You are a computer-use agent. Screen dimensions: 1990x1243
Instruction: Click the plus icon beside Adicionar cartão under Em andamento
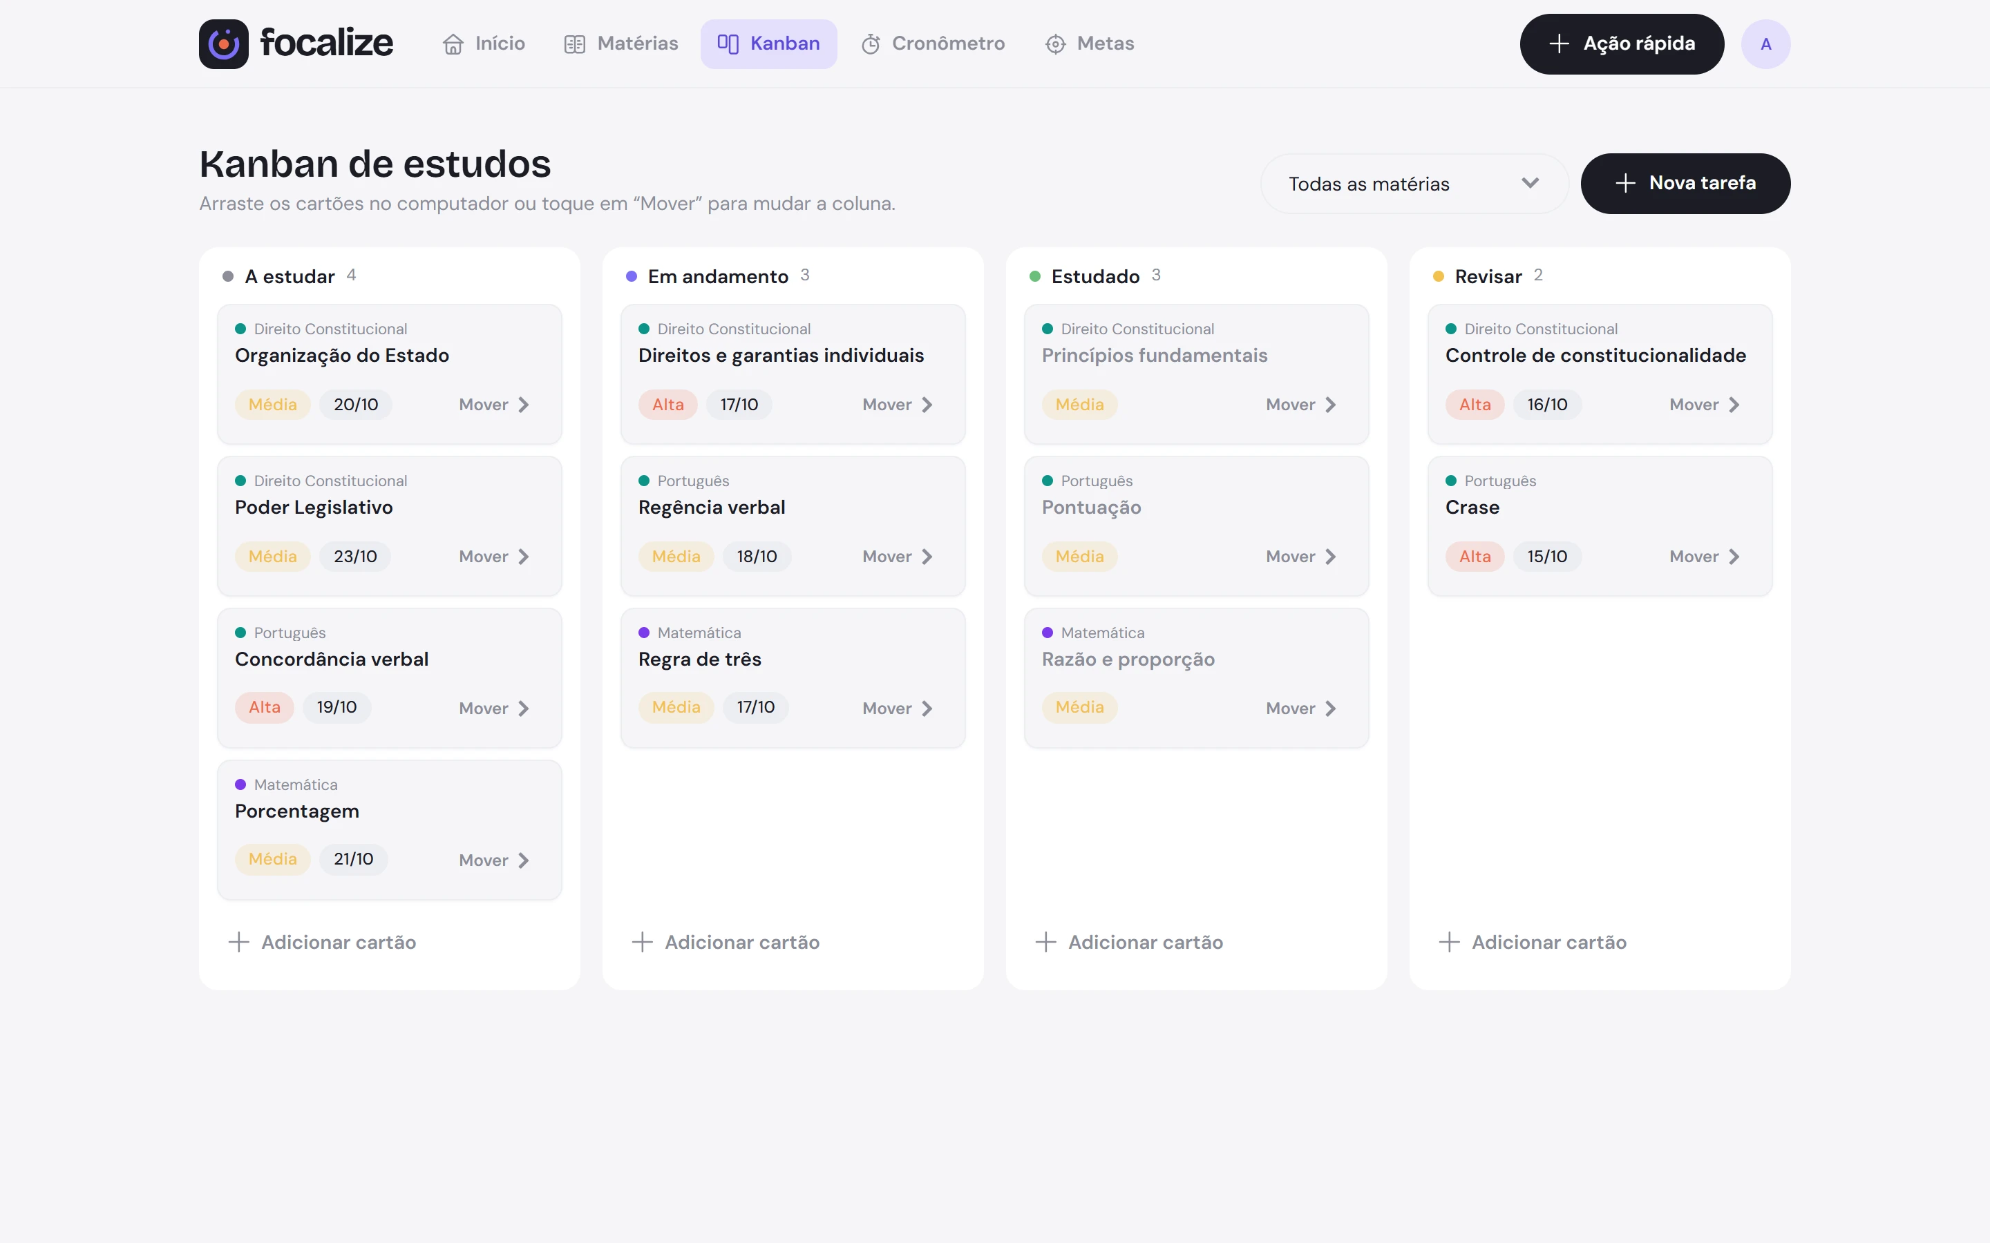(642, 942)
